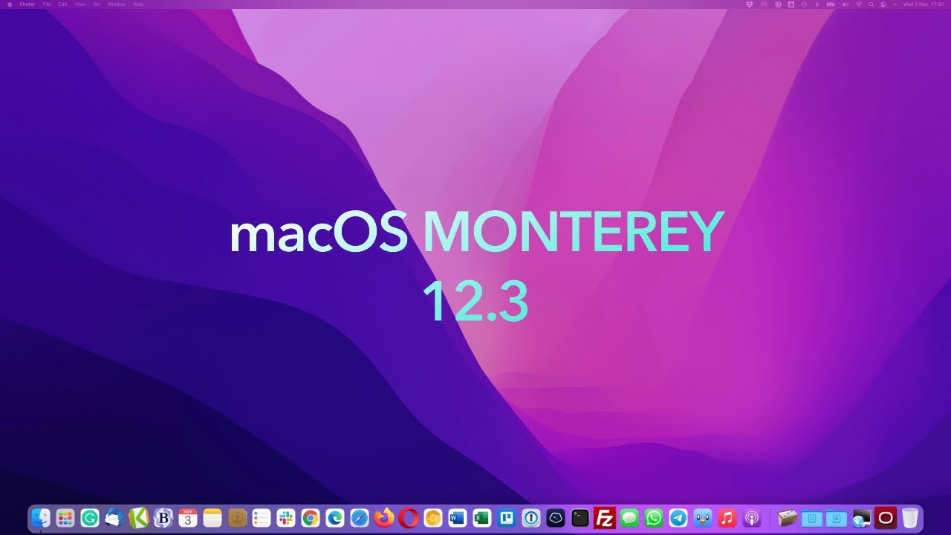
Task: Open the File menu
Action: tap(47, 4)
